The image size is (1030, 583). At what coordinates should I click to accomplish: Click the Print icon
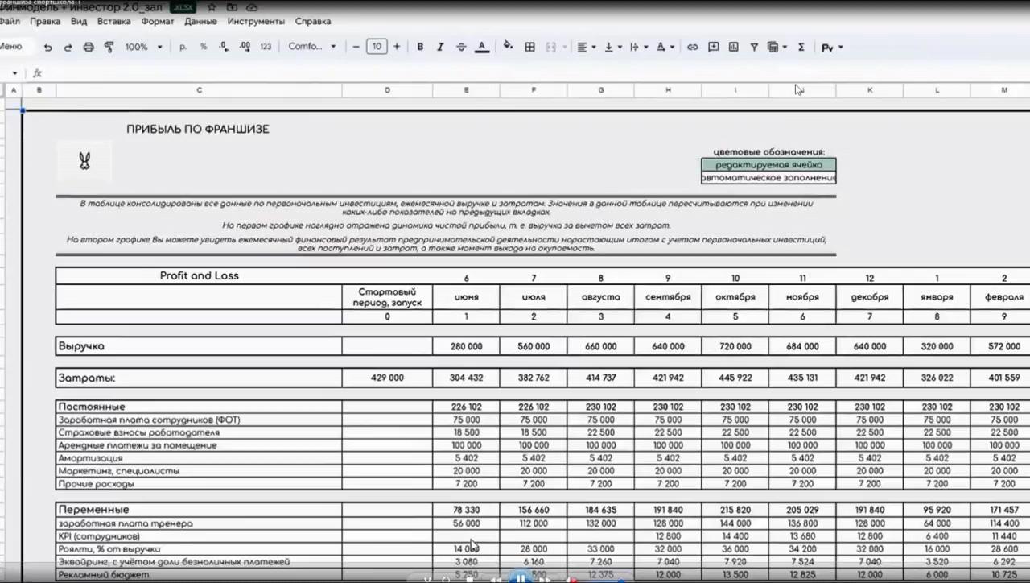click(89, 48)
